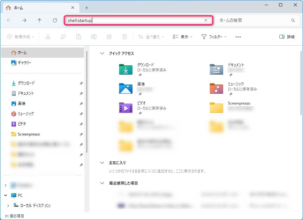Screen dimensions: 303x220
Task: Expand ローカル ディスク (C:) in tree
Action: [x=8, y=206]
